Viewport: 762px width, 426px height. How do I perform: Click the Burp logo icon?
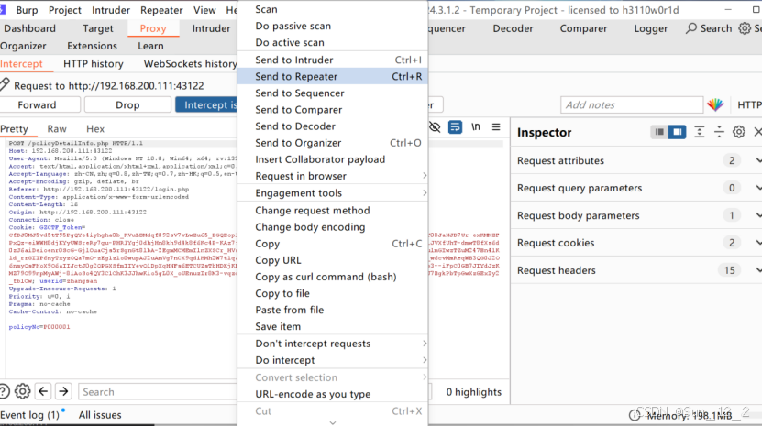pos(2,10)
